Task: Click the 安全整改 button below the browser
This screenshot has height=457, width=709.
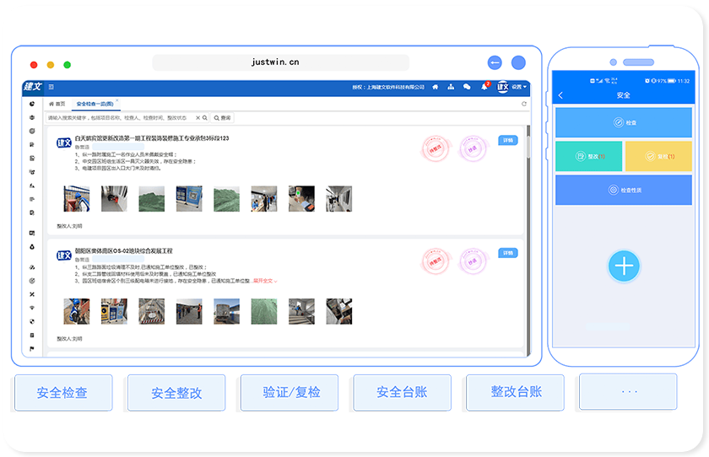Action: 176,393
